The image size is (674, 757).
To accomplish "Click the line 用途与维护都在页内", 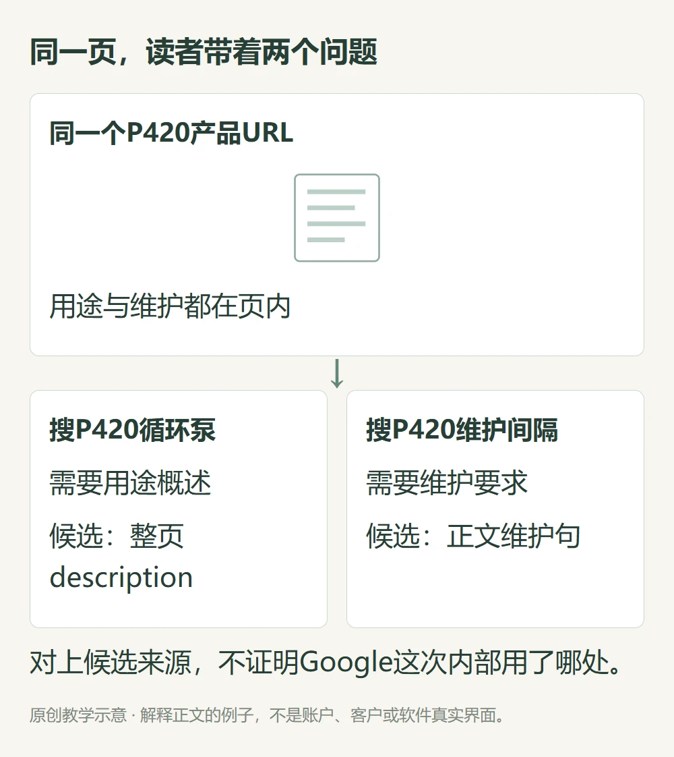I will pyautogui.click(x=170, y=306).
